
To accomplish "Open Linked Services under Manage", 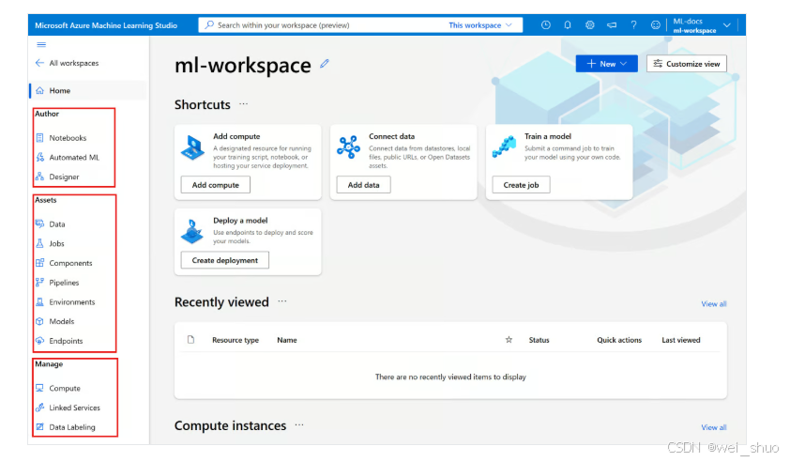I will point(74,408).
